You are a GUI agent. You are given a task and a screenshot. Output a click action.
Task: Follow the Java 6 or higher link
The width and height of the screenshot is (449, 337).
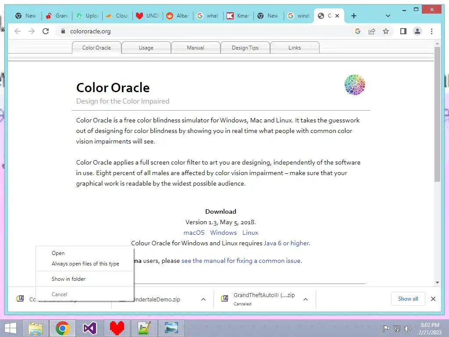pos(286,243)
